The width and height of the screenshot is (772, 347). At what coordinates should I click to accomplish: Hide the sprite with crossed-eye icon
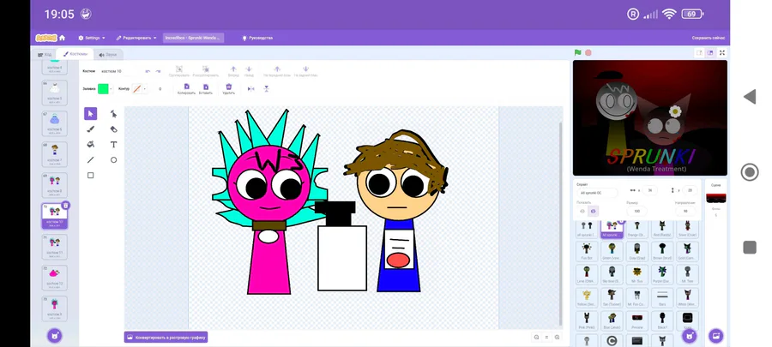(594, 212)
